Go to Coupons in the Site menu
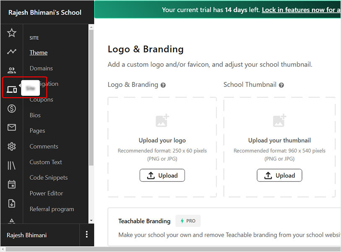Image resolution: width=341 pixels, height=252 pixels. [x=42, y=99]
